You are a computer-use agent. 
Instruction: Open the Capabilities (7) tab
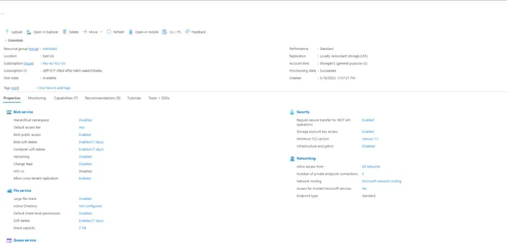coord(66,98)
